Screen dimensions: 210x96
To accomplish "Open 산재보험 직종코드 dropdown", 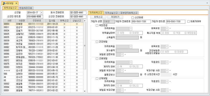I will [167, 81].
